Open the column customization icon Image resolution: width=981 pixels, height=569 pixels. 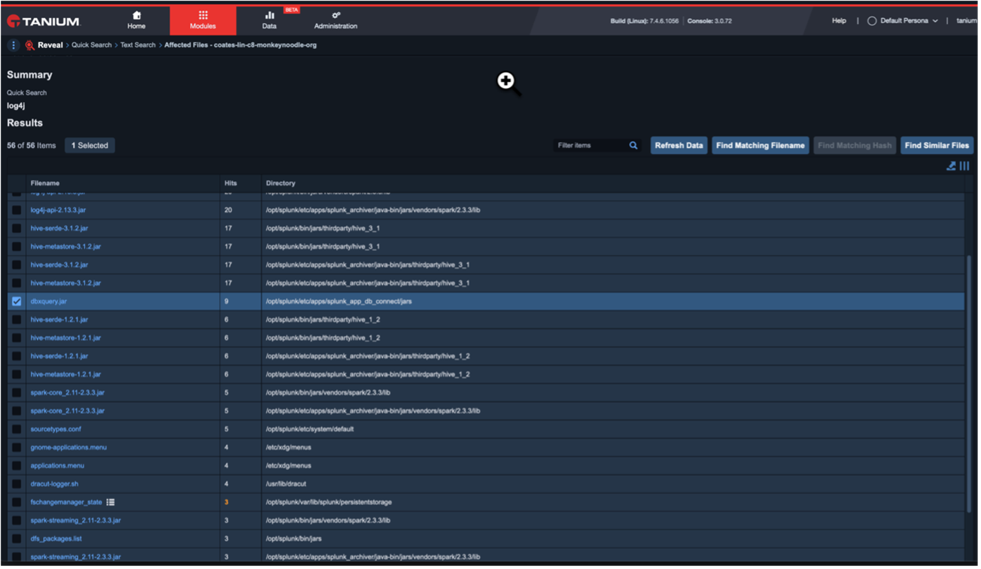click(964, 166)
